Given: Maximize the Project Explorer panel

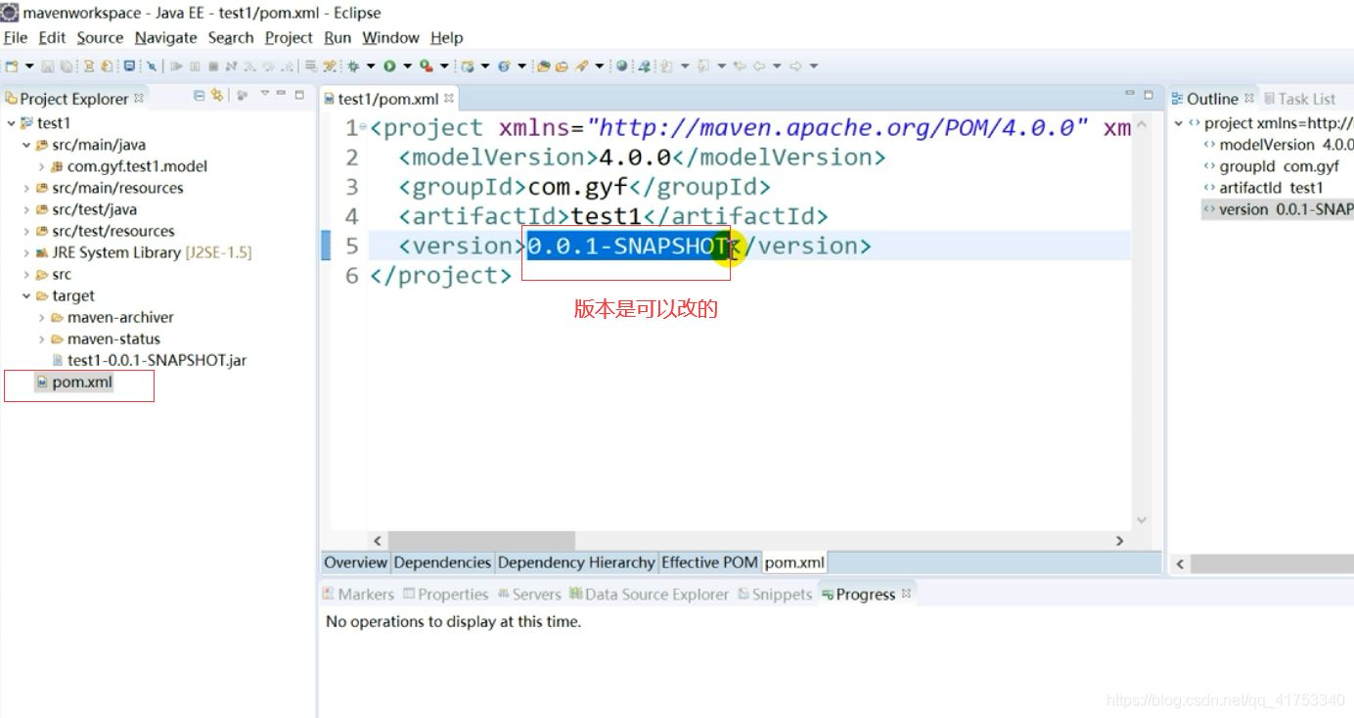Looking at the screenshot, I should [298, 95].
